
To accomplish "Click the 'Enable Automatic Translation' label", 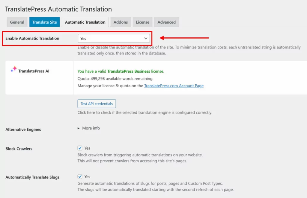I will click(x=32, y=39).
